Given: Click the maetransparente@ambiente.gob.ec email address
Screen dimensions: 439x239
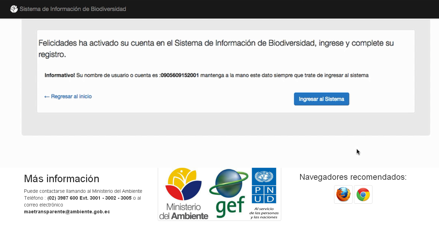Looking at the screenshot, I should [67, 212].
